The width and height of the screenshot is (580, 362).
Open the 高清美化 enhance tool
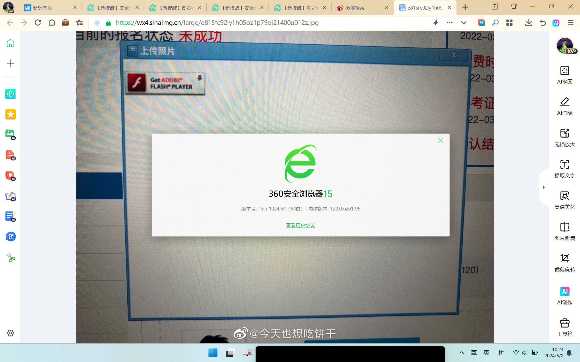[x=564, y=200]
